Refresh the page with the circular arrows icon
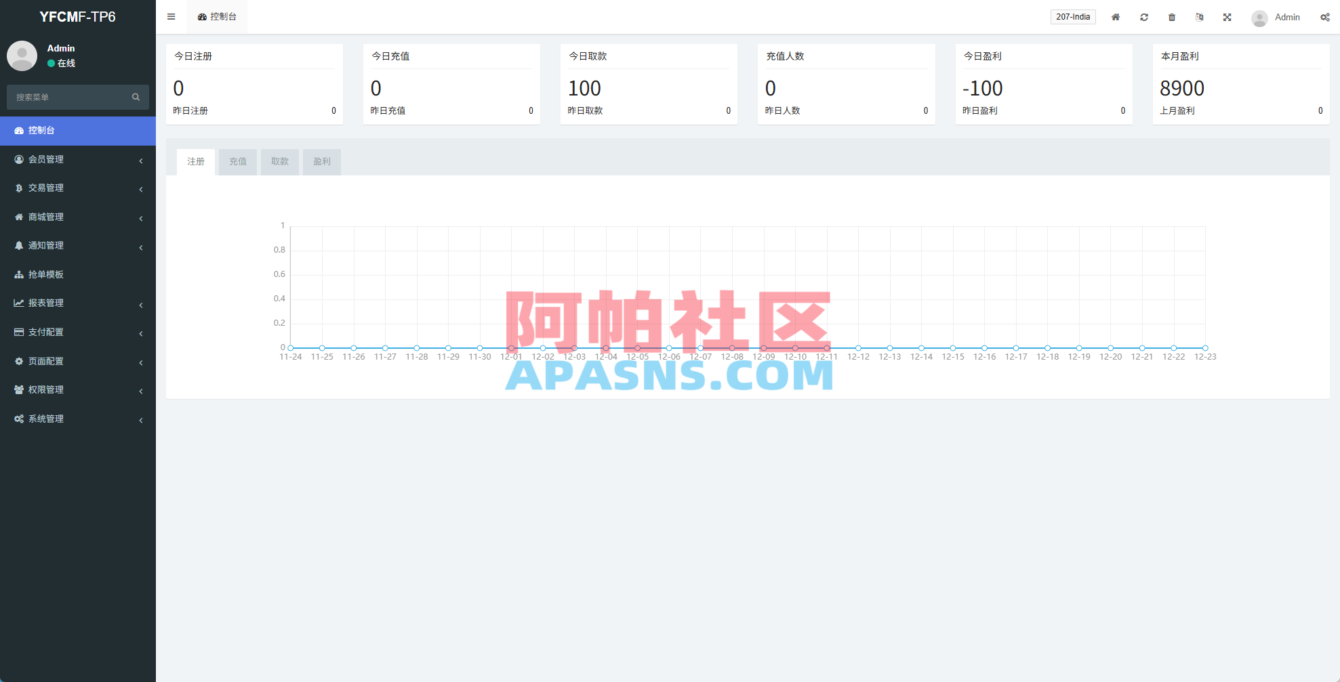Screen dimensions: 1340x682 coord(1144,17)
